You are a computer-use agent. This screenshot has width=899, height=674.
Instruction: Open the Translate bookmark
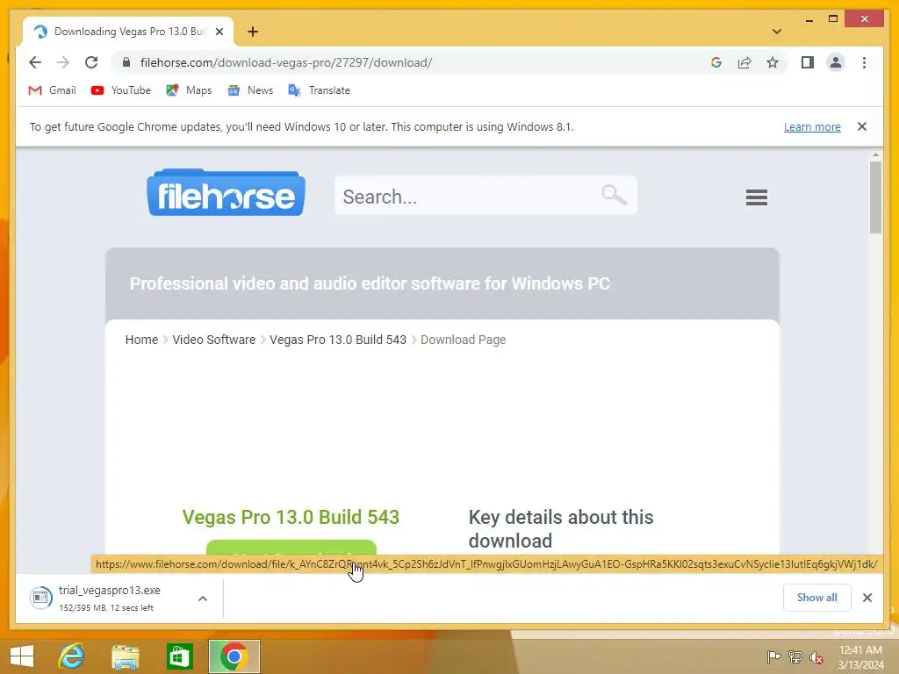click(x=320, y=90)
